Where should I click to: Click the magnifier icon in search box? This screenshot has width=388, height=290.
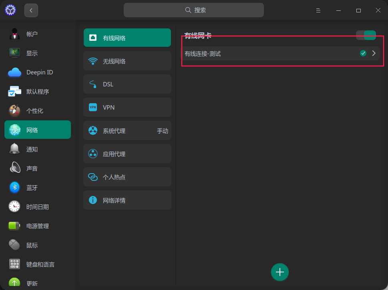coord(188,10)
